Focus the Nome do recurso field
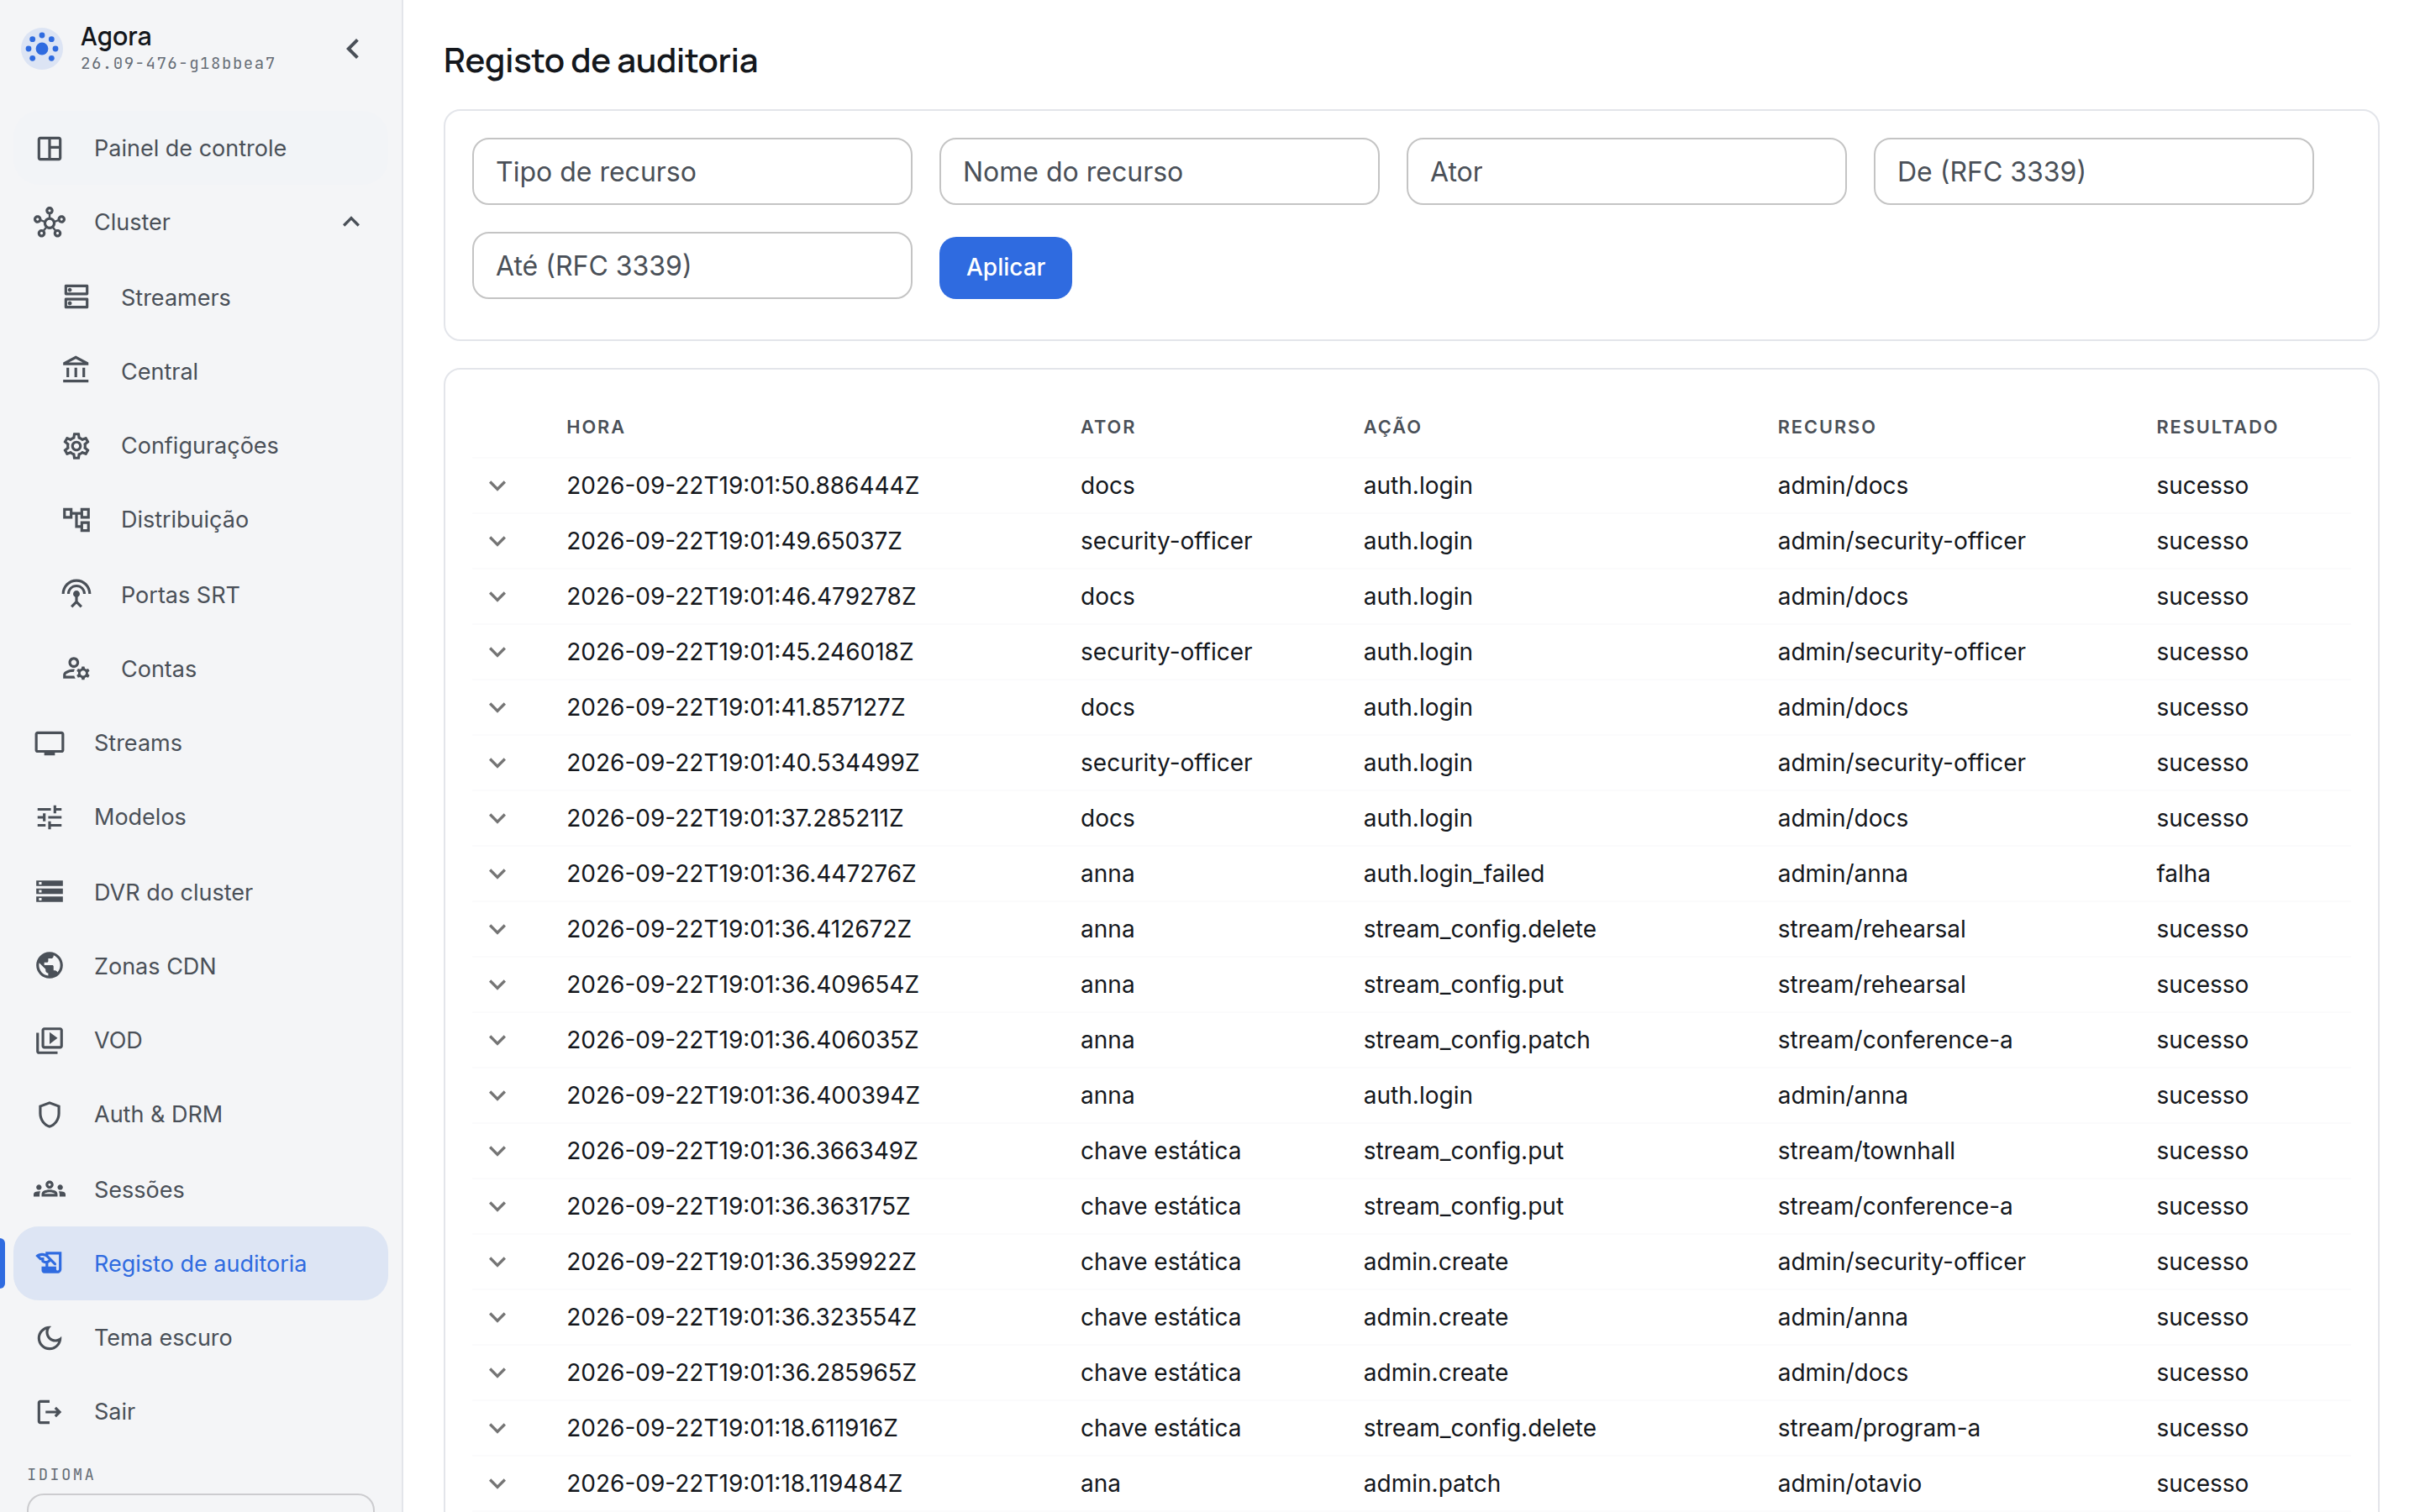The width and height of the screenshot is (2420, 1512). (x=1159, y=172)
